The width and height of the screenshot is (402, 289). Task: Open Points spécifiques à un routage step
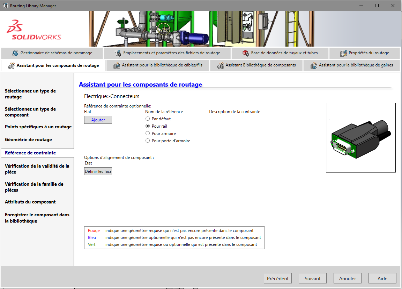click(x=38, y=127)
